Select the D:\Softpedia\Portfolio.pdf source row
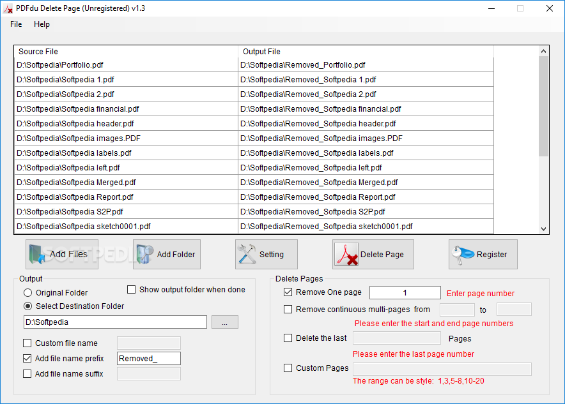This screenshot has width=565, height=404. coord(126,64)
